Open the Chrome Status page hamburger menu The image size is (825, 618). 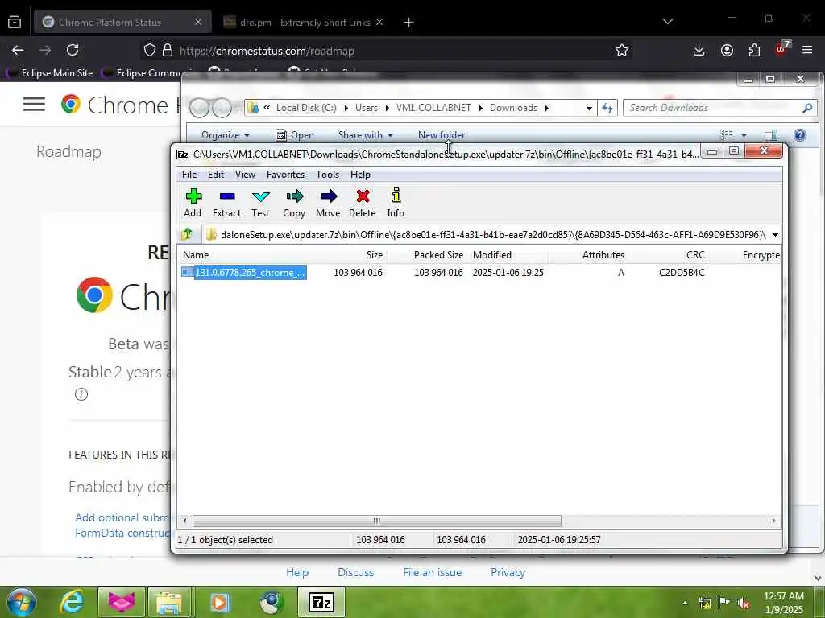pyautogui.click(x=34, y=104)
